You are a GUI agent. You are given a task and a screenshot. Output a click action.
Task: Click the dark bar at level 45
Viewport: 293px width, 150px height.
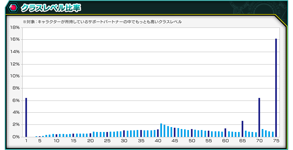point(175,132)
